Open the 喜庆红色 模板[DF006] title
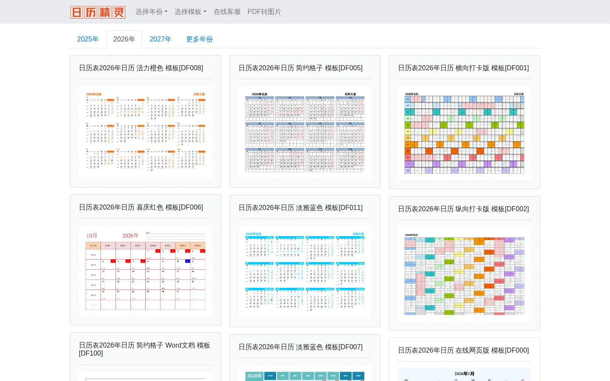The height and width of the screenshot is (381, 610). (x=141, y=207)
